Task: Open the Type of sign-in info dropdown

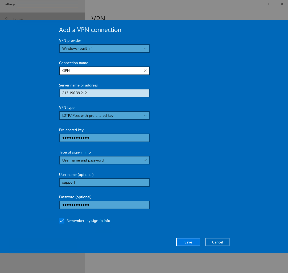Action: 104,160
